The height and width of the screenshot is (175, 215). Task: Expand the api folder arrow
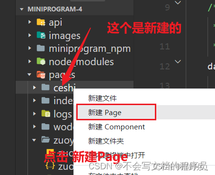(30, 22)
